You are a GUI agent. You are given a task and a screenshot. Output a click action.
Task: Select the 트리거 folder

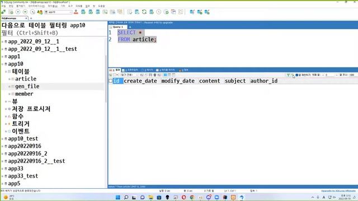tap(21, 124)
